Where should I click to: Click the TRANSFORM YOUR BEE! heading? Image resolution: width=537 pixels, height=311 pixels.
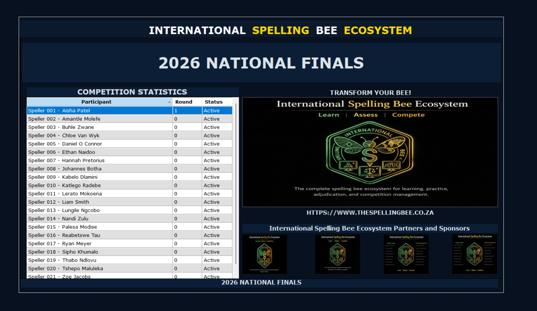coord(370,93)
